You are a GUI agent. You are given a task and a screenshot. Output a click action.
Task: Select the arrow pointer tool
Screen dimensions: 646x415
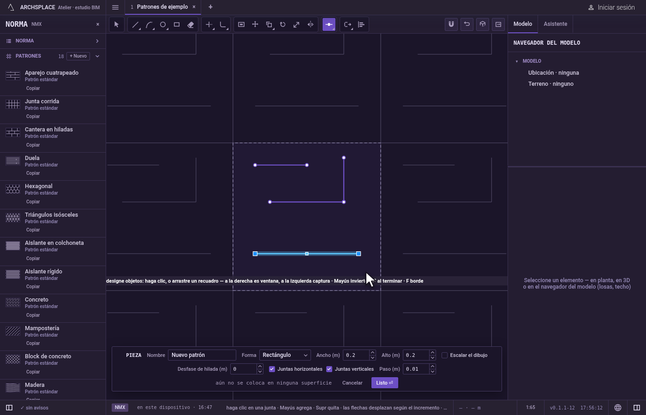[116, 24]
